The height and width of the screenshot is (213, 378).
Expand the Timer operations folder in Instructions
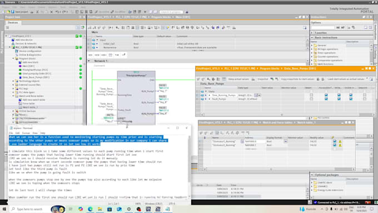(x=311, y=53)
